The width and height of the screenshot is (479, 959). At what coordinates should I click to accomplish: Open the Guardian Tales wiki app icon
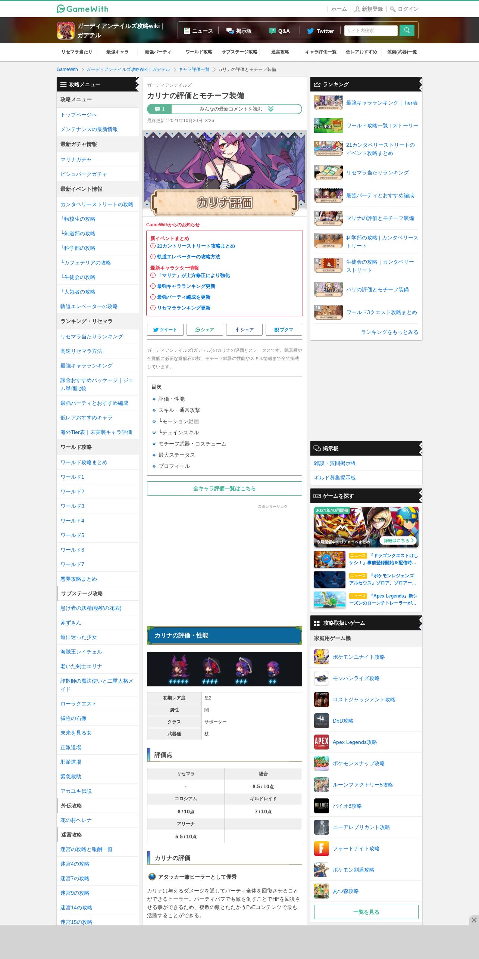coord(66,31)
